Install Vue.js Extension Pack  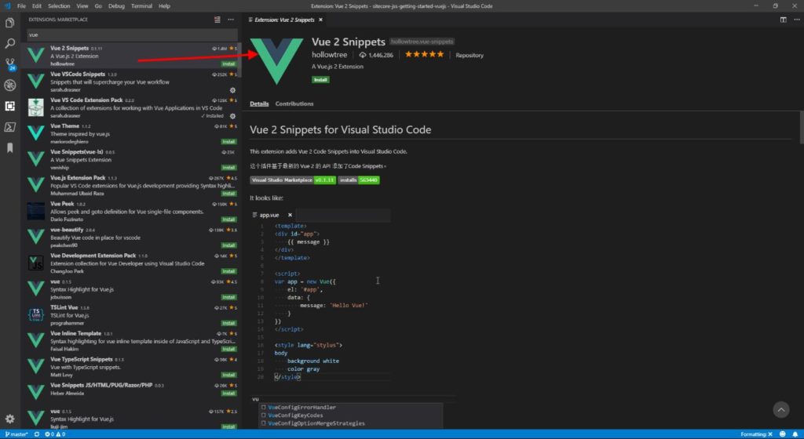pyautogui.click(x=228, y=194)
